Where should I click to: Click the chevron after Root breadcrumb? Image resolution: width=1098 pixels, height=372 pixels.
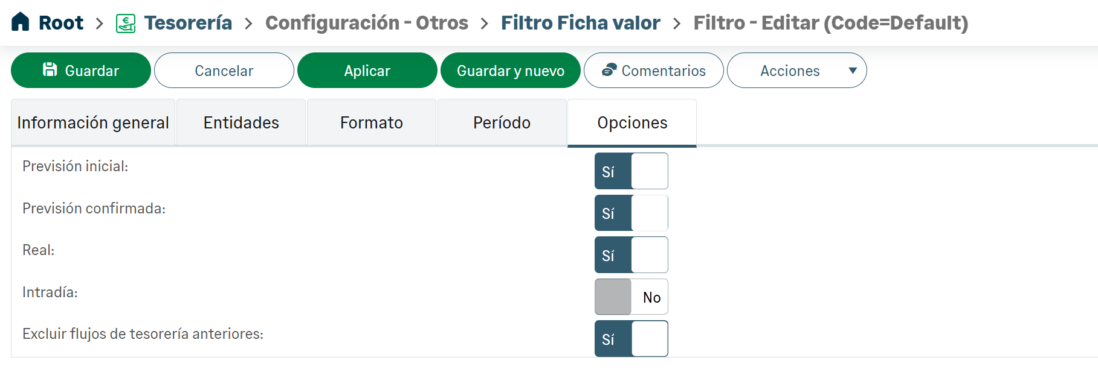pos(100,24)
